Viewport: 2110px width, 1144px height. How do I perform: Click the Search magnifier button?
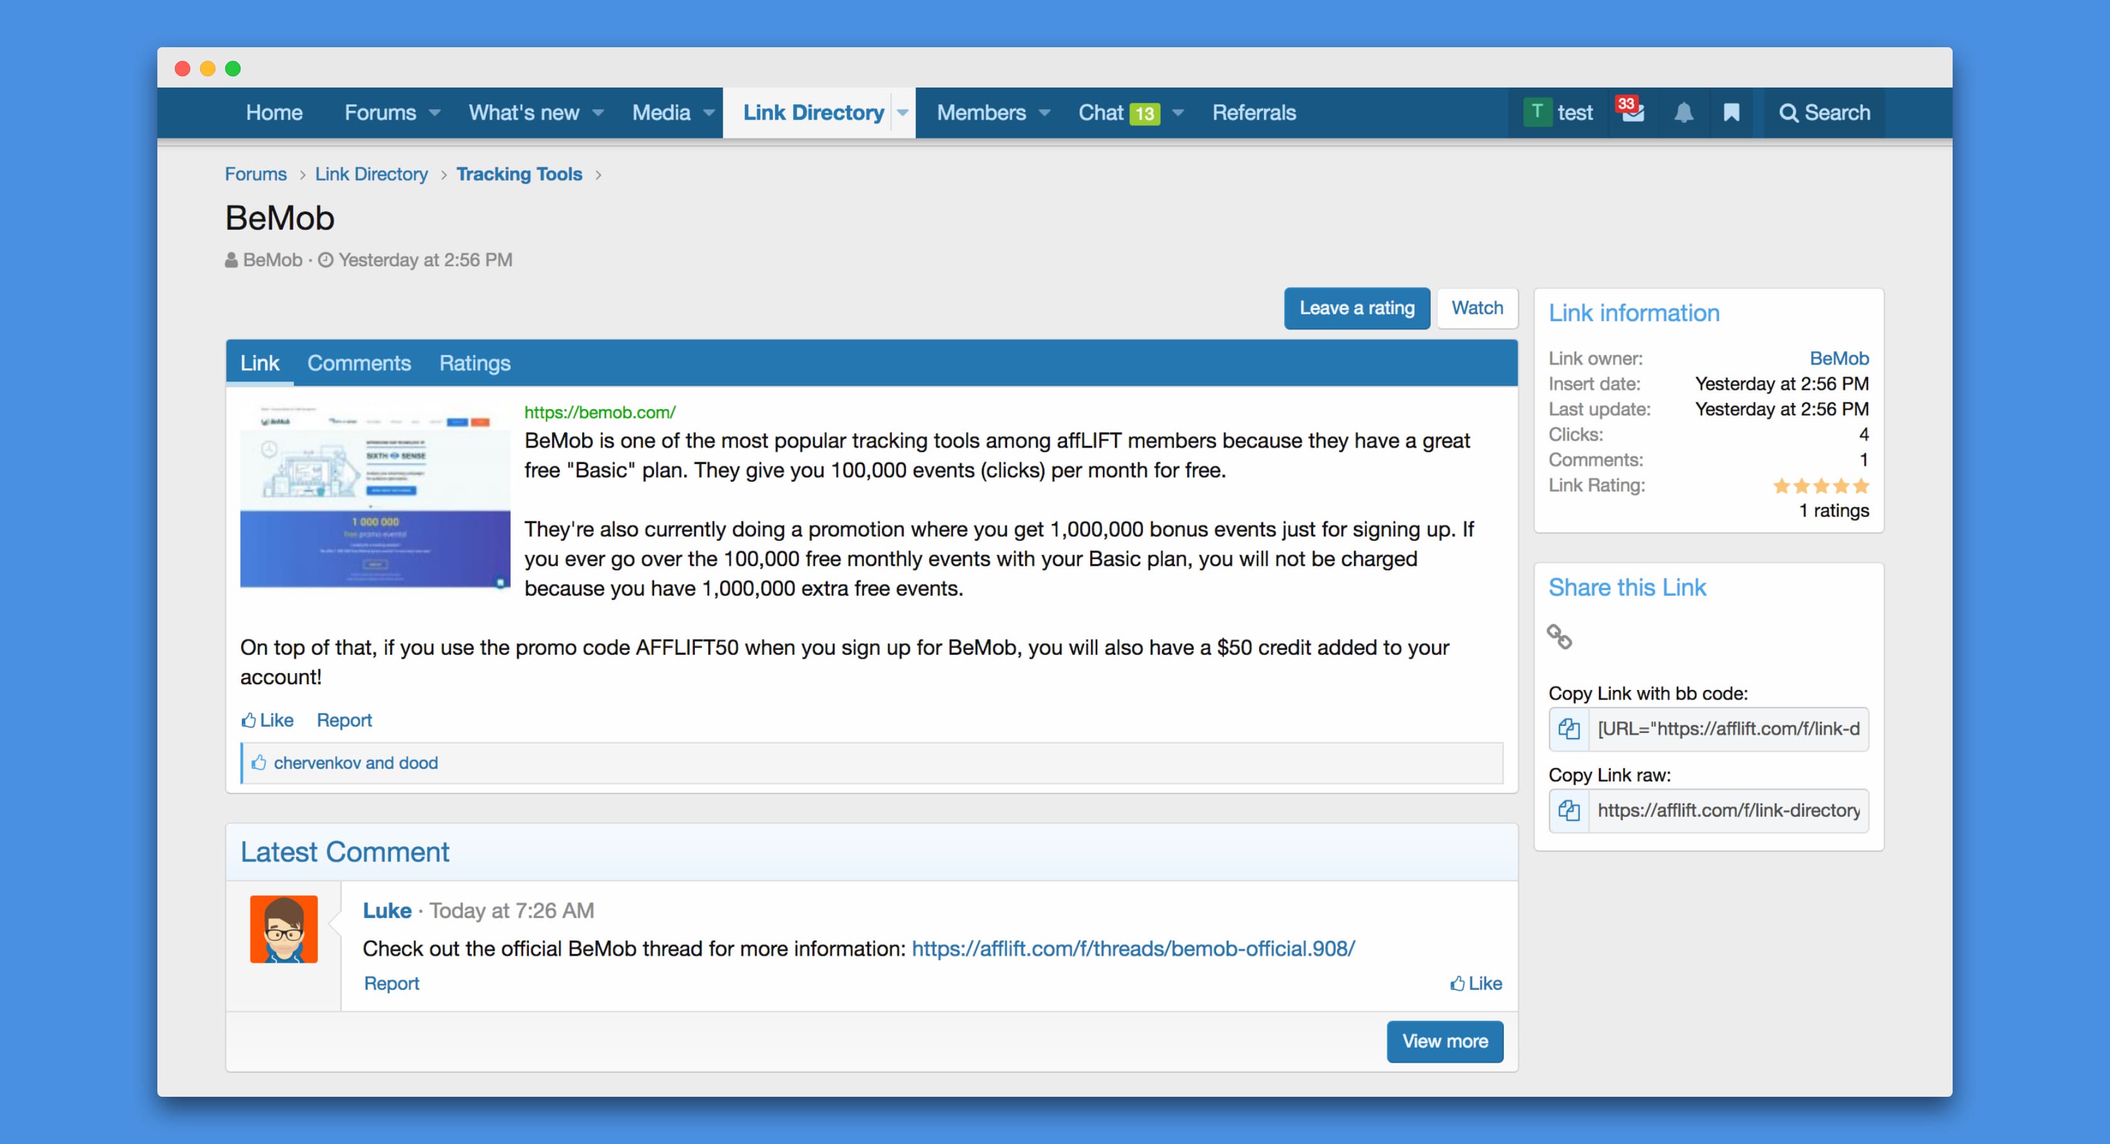click(x=1824, y=112)
